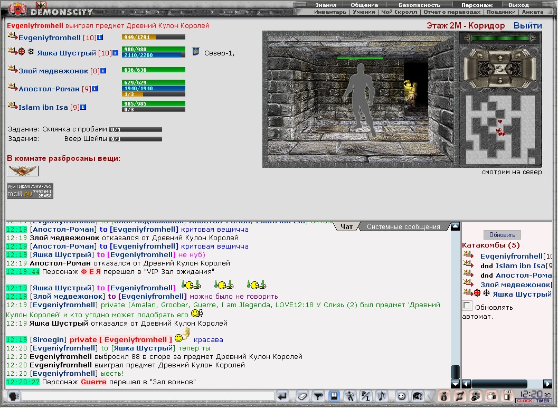Click the Выйти link
The image size is (558, 408).
click(x=527, y=26)
